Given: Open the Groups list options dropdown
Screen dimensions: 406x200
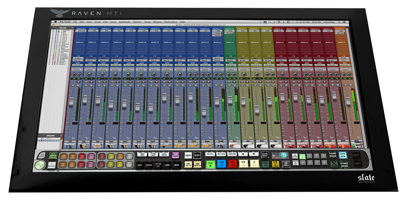Looking at the screenshot, I should click(x=61, y=136).
